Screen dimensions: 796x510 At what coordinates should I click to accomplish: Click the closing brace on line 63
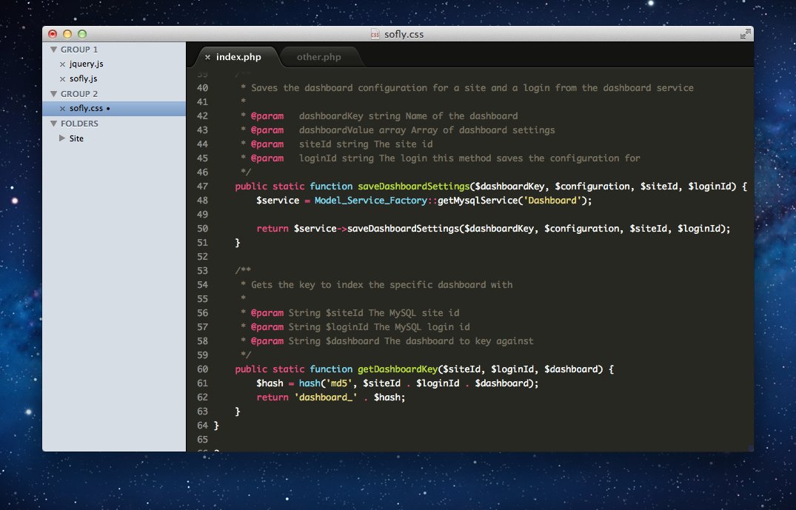tap(238, 412)
